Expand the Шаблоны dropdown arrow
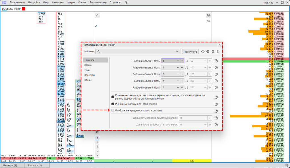 [x=177, y=51]
